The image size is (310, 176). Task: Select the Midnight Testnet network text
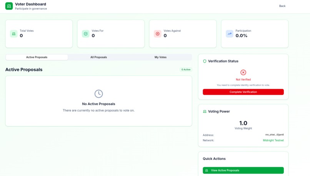[273, 140]
